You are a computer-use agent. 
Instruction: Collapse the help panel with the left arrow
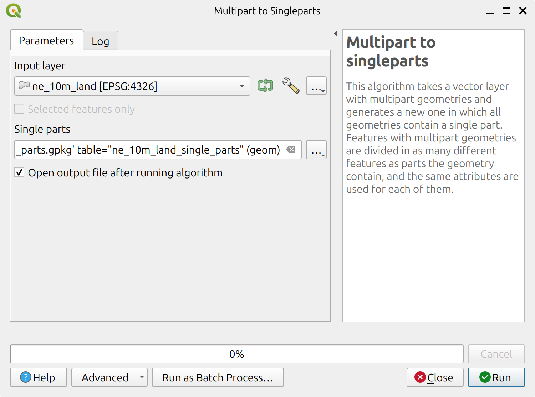(335, 33)
